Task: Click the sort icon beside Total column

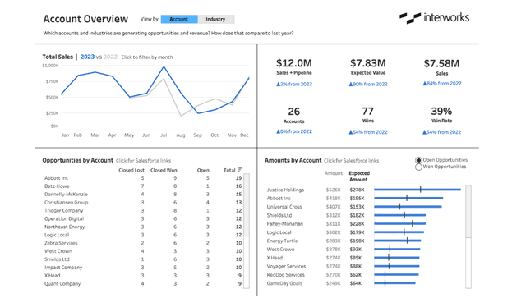Action: click(x=240, y=170)
